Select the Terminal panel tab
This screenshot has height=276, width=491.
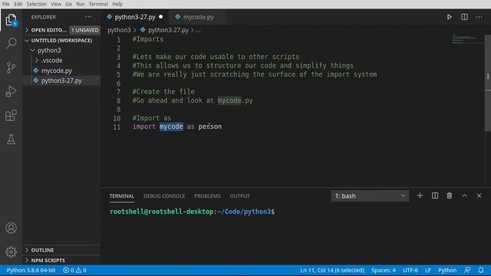point(121,196)
